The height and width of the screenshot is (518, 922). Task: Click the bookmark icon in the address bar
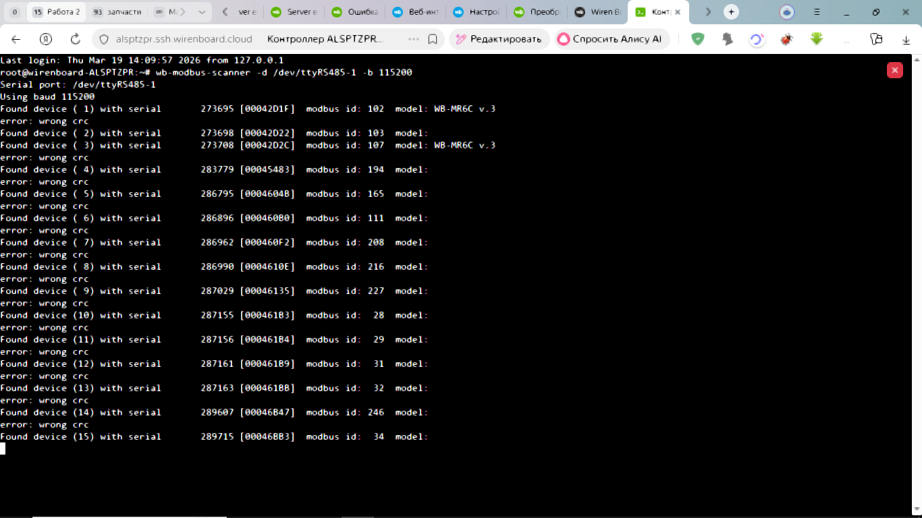click(x=433, y=39)
